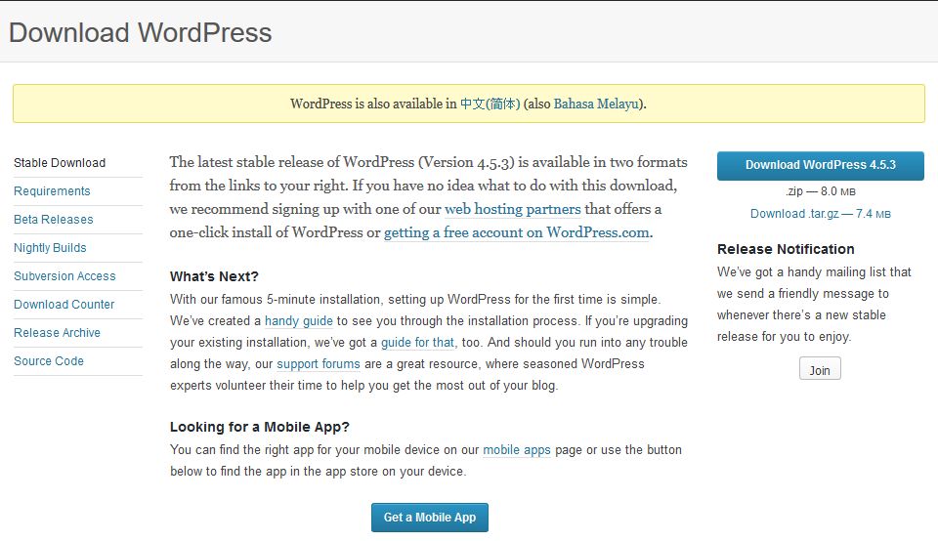Click the Release Notification heading

(786, 249)
